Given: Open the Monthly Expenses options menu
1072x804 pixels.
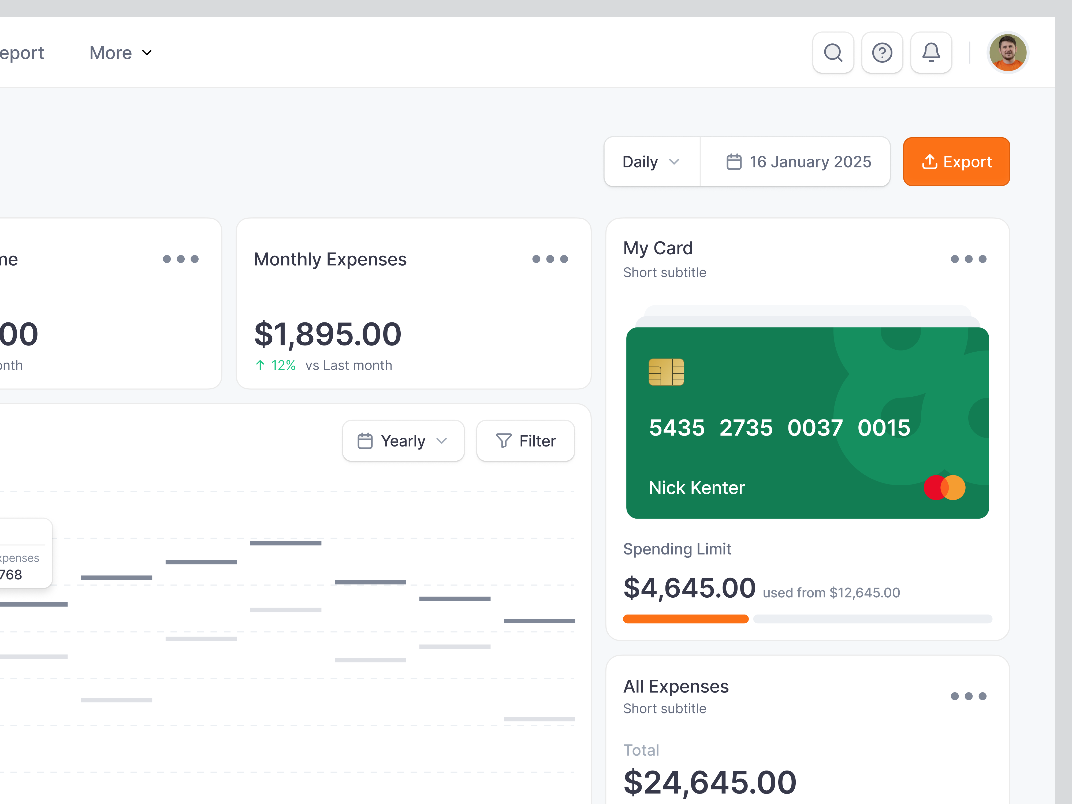Looking at the screenshot, I should (550, 259).
